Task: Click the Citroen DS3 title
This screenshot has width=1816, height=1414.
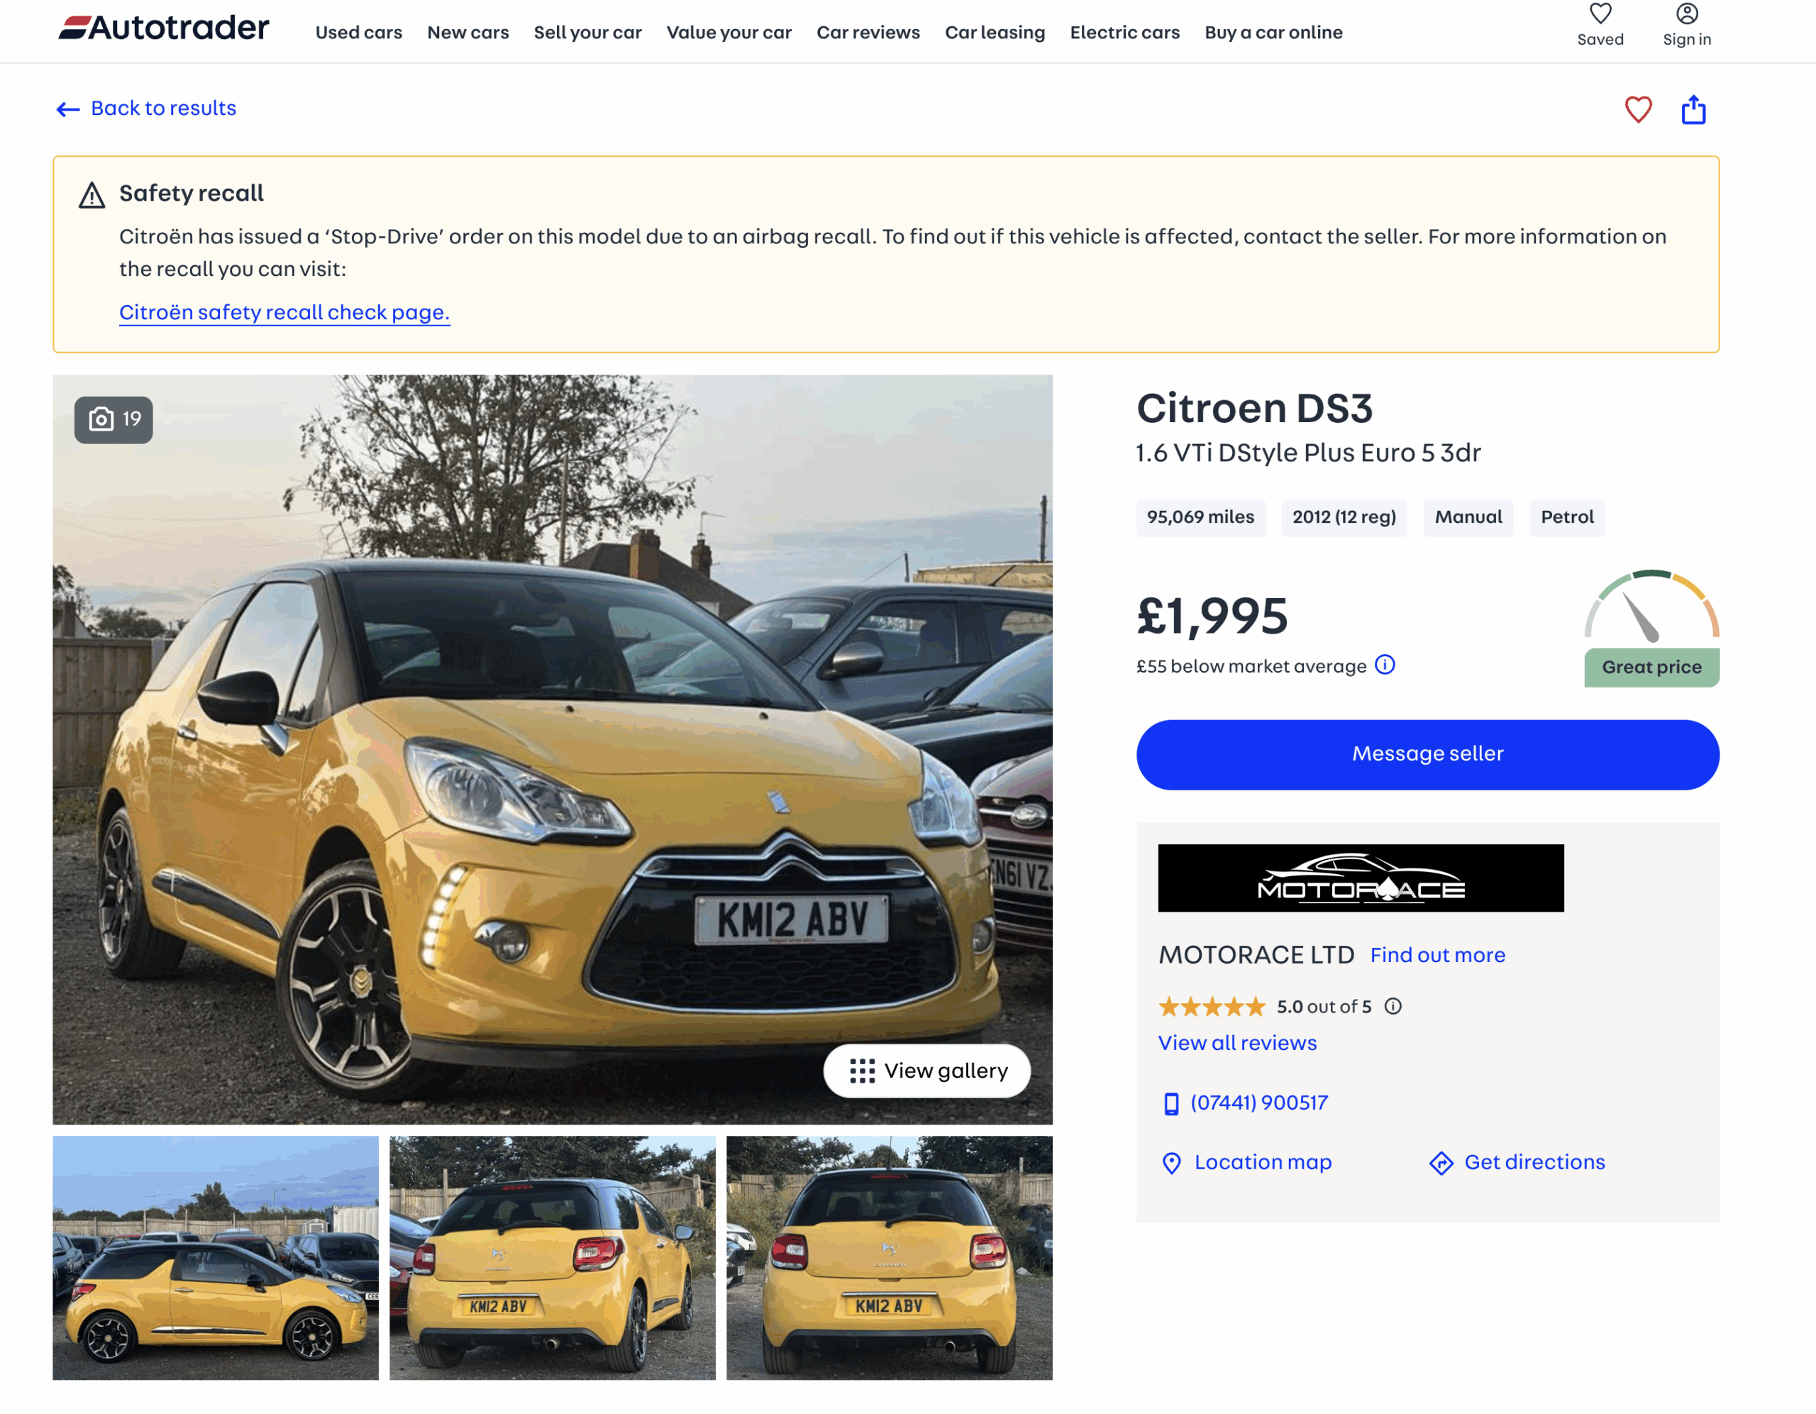Action: pyautogui.click(x=1254, y=409)
